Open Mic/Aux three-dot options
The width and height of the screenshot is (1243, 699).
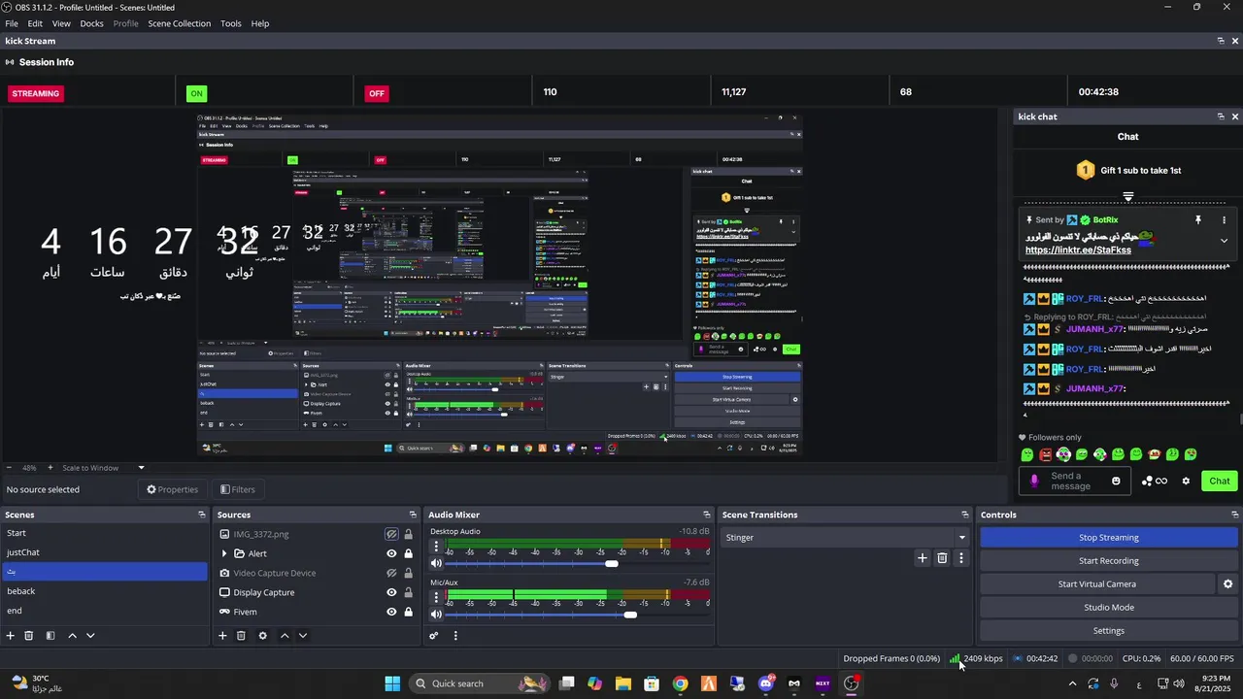[436, 598]
